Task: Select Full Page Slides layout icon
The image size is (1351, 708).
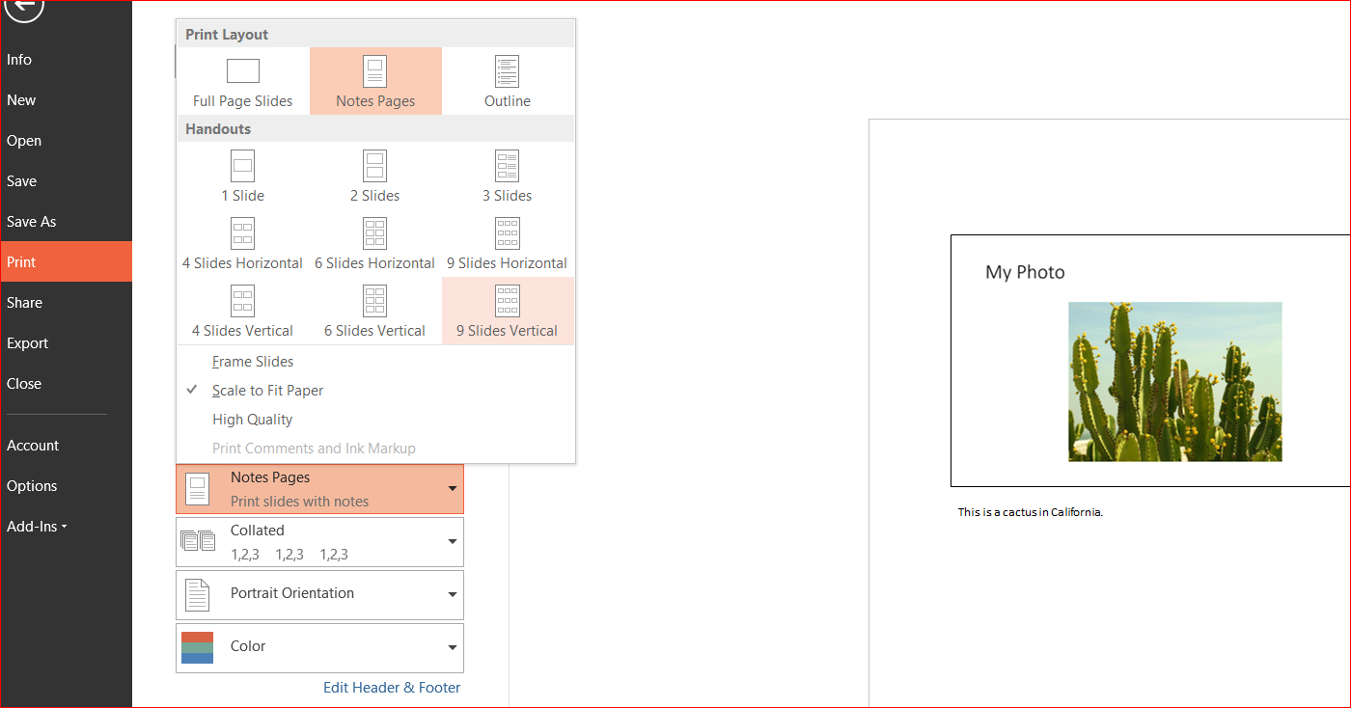Action: [243, 71]
